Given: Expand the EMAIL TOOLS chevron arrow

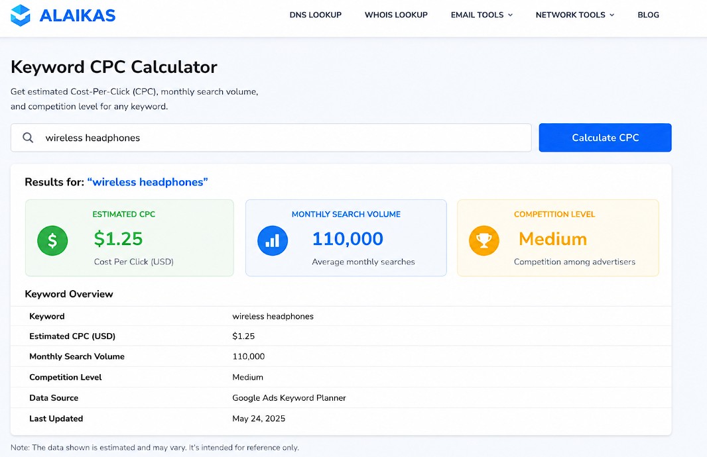Looking at the screenshot, I should 511,15.
